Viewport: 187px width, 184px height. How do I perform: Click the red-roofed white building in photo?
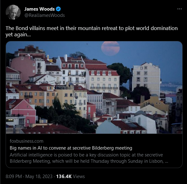pyautogui.click(x=71, y=69)
